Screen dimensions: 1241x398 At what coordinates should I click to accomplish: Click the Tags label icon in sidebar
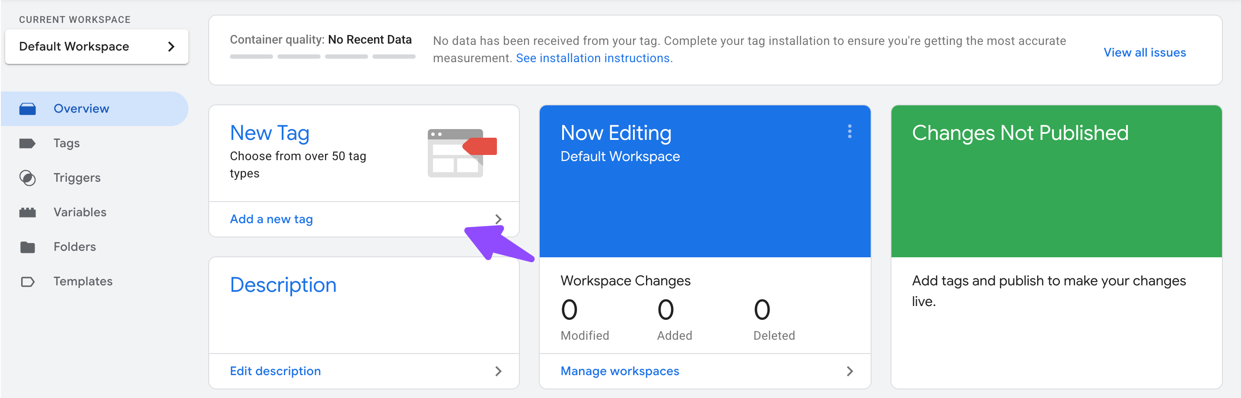pos(28,143)
